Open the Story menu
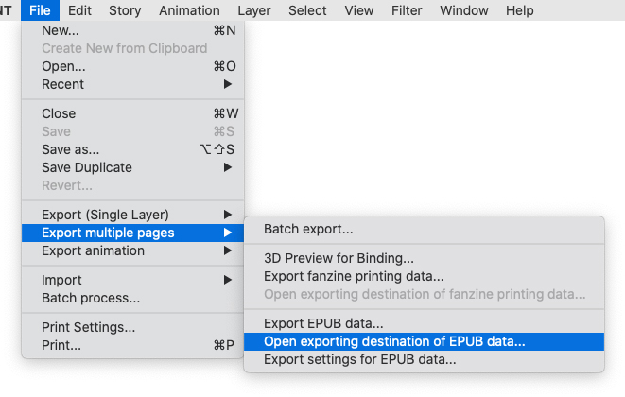 [125, 11]
